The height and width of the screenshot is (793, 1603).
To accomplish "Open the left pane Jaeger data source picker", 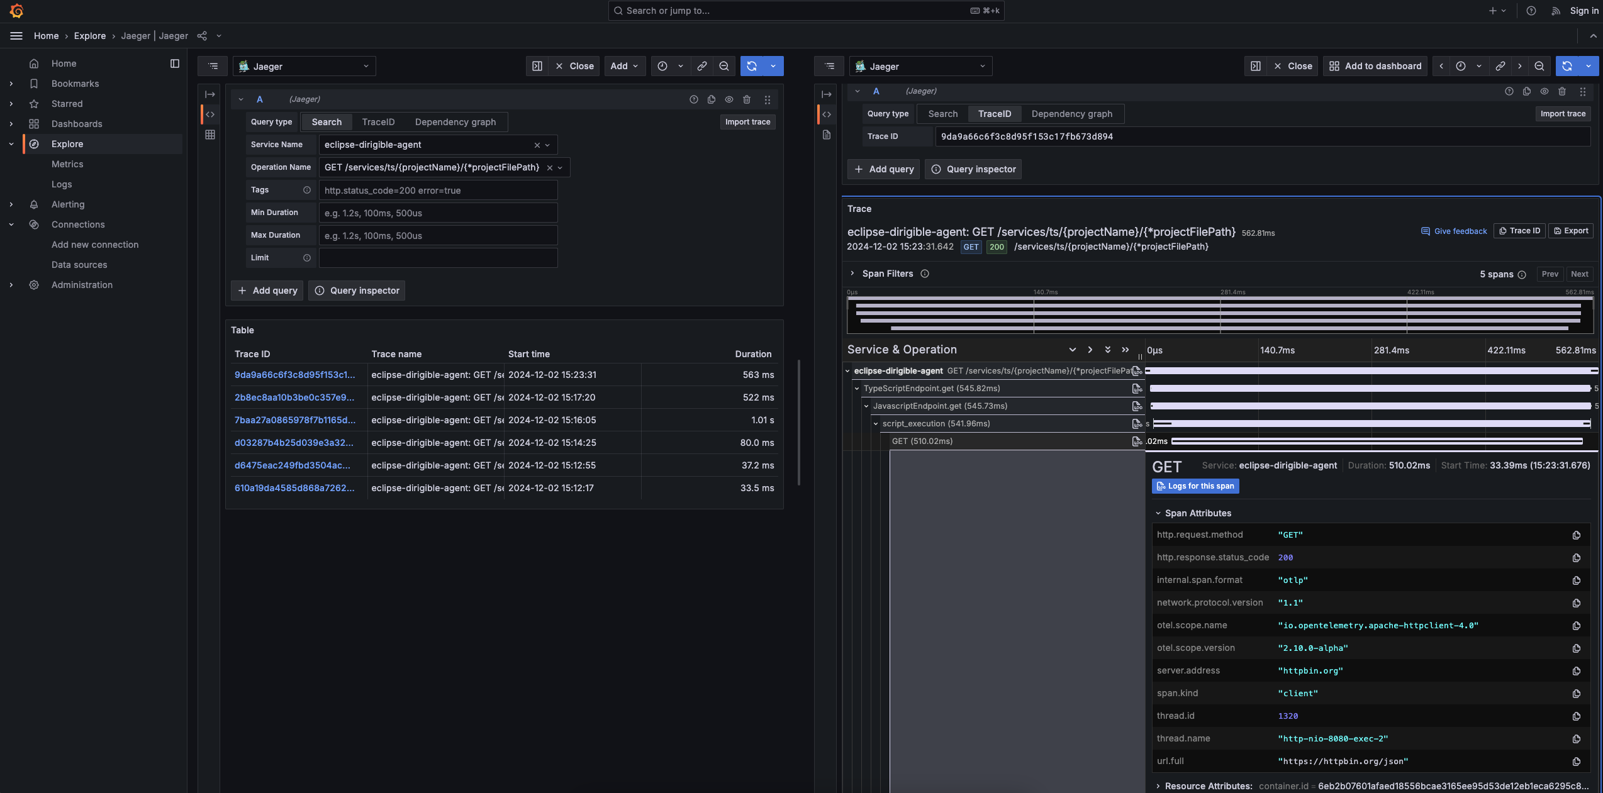I will pyautogui.click(x=304, y=66).
